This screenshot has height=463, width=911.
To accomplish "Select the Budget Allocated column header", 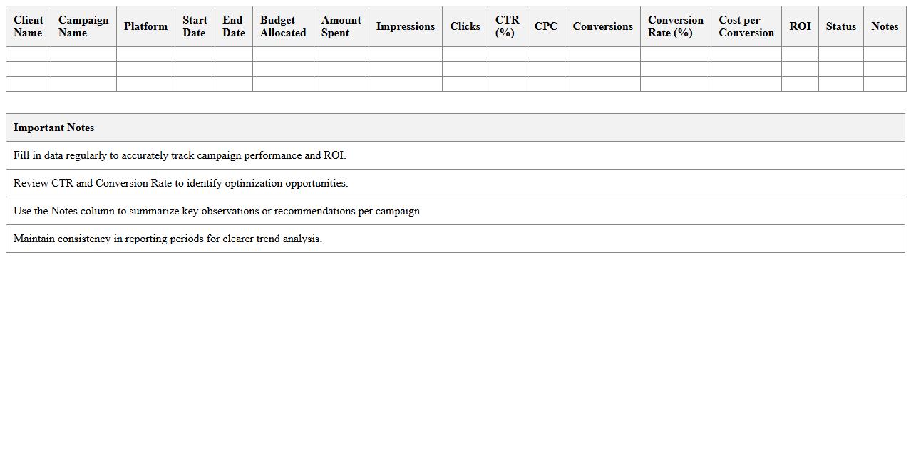I will (x=283, y=26).
